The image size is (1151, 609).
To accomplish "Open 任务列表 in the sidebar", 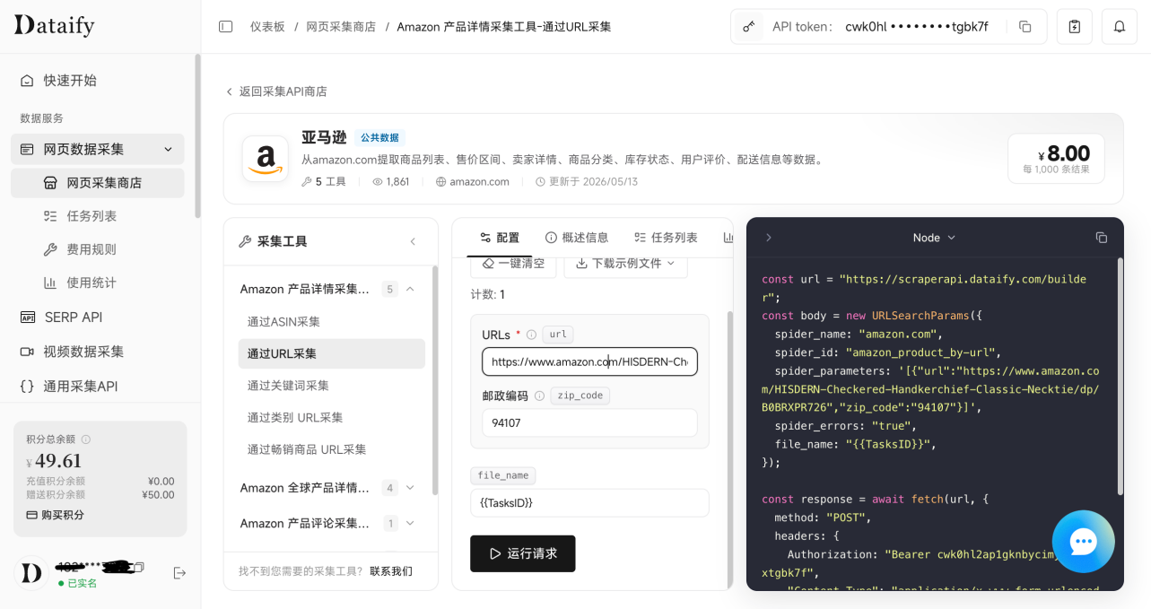I will (x=98, y=216).
